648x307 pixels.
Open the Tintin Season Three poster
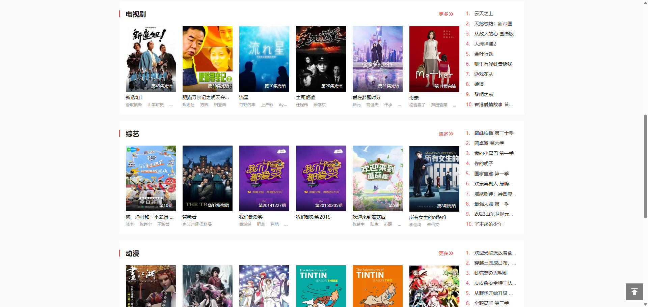point(321,286)
